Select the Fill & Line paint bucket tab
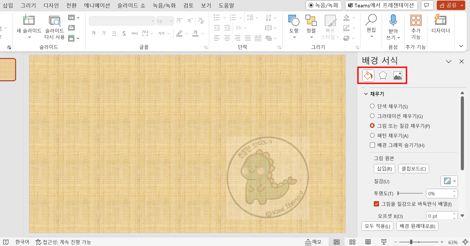Image resolution: width=470 pixels, height=246 pixels. coord(368,76)
